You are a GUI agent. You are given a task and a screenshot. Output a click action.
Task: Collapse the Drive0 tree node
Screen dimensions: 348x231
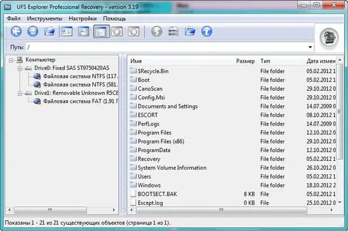tap(20, 68)
